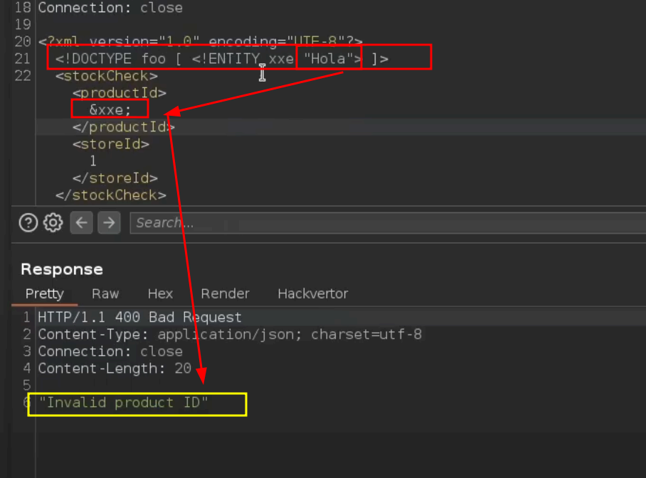Focus the request Search field

coord(388,223)
